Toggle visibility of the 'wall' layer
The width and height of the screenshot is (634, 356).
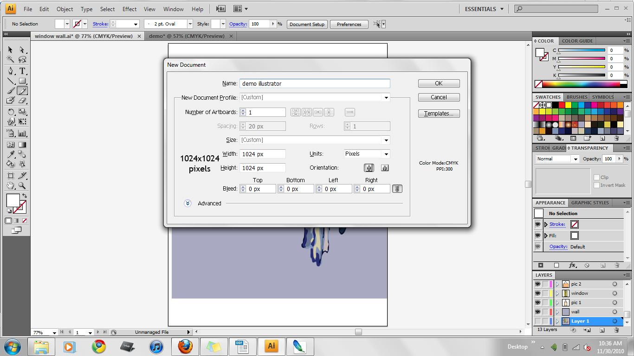coord(537,312)
